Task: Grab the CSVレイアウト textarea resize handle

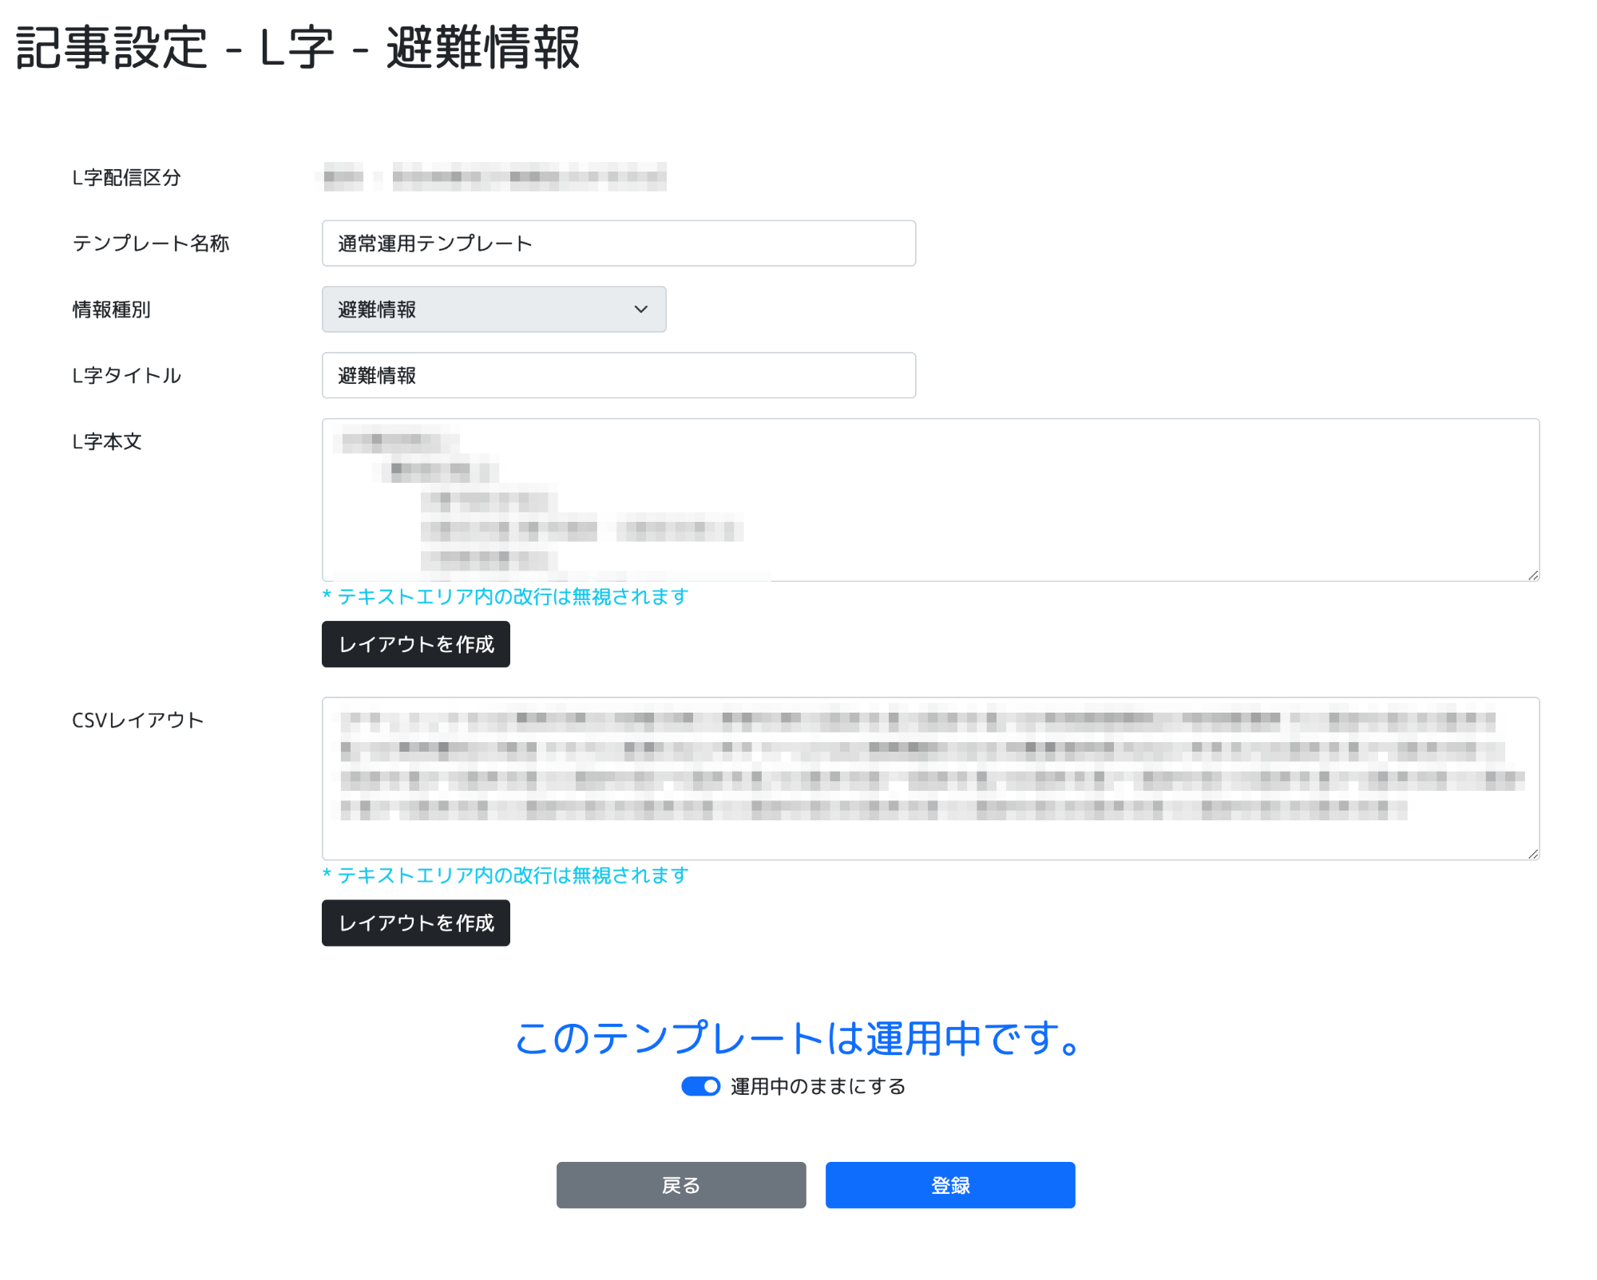Action: pyautogui.click(x=1533, y=854)
